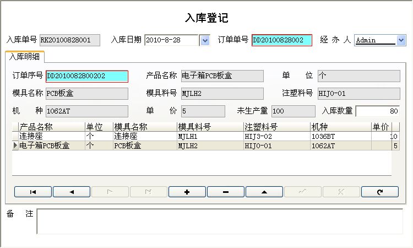Viewport: 413px width, 248px height.
Task: Select grid cell MJLH2 in second row
Action: tap(210, 145)
